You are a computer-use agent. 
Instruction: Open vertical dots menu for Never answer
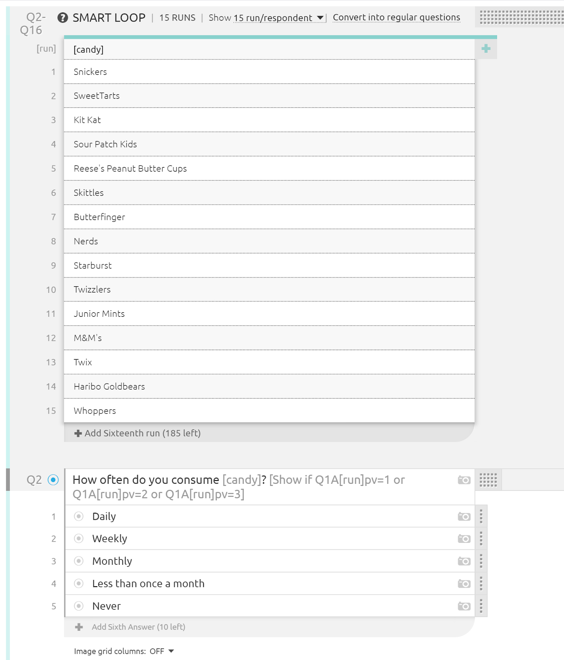point(481,606)
